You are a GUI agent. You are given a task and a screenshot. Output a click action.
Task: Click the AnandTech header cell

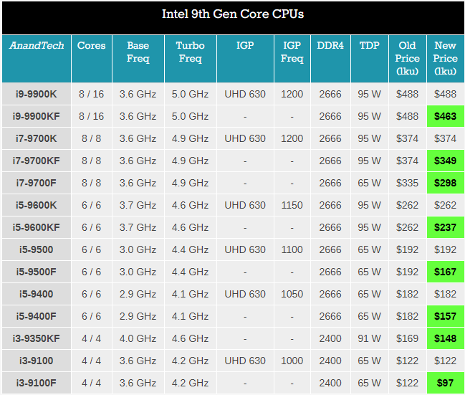[37, 59]
